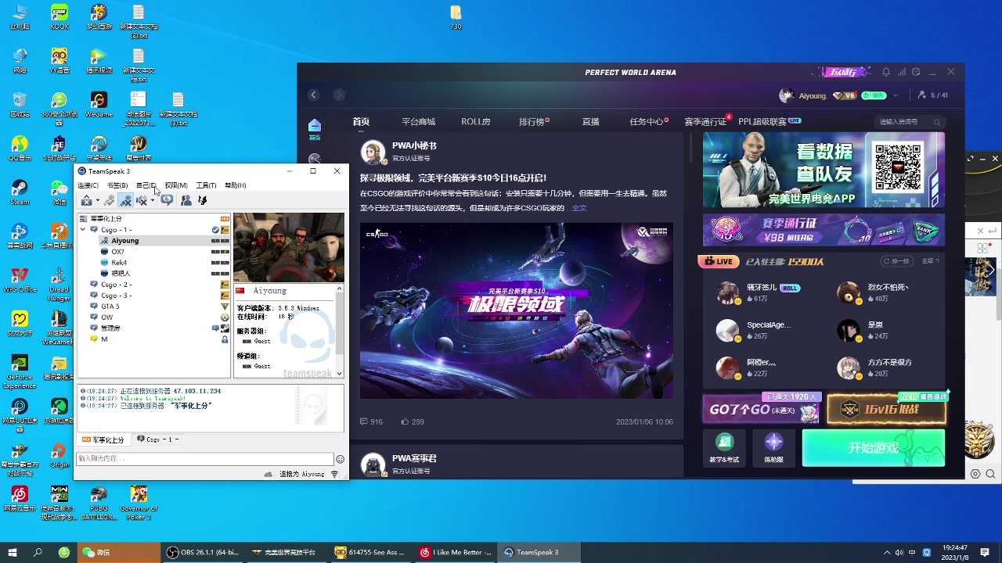Open the 平台商城 tab in Arena

click(418, 122)
